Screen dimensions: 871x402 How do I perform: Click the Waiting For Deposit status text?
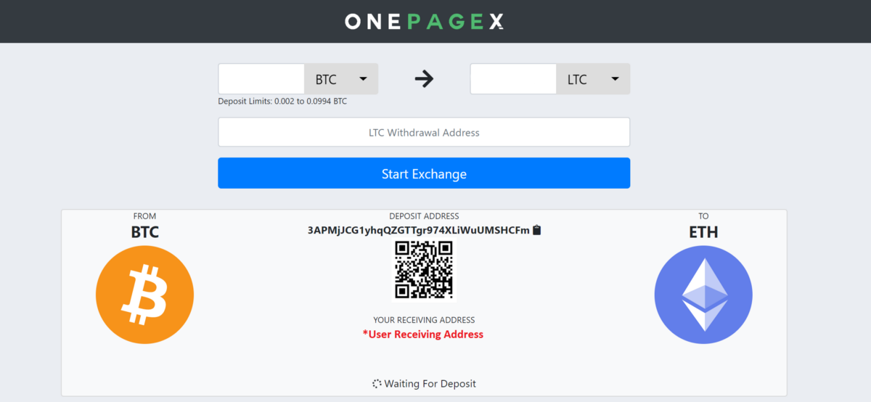click(x=430, y=384)
